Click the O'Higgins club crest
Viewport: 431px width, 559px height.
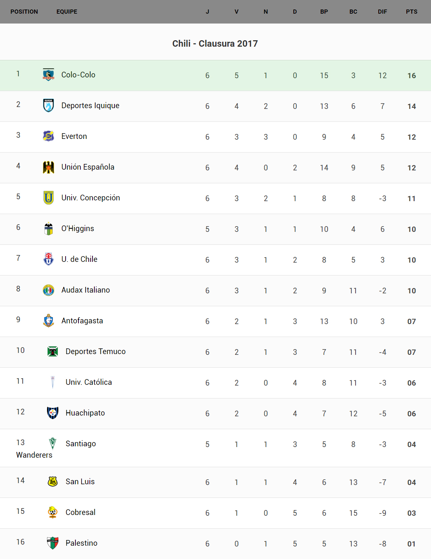49,228
